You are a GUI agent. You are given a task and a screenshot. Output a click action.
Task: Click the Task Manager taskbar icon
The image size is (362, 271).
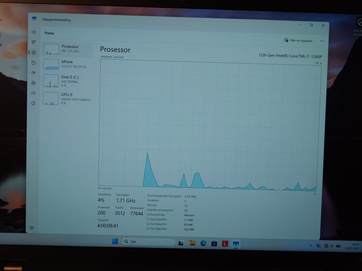click(236, 244)
